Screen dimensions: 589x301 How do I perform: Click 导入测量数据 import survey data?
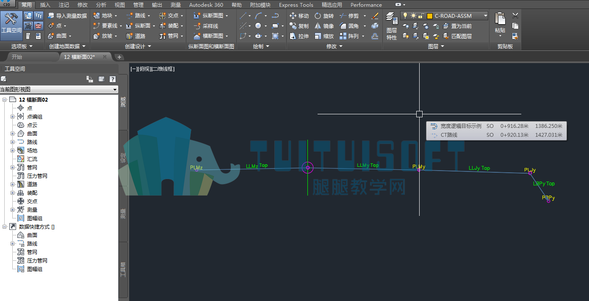(x=67, y=16)
